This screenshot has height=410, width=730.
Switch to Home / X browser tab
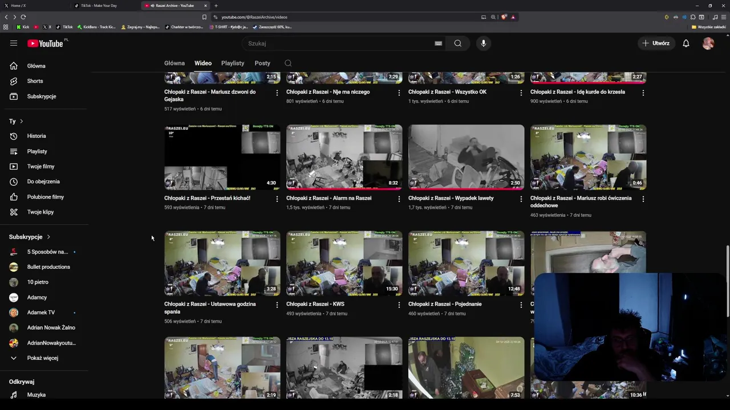tap(34, 6)
